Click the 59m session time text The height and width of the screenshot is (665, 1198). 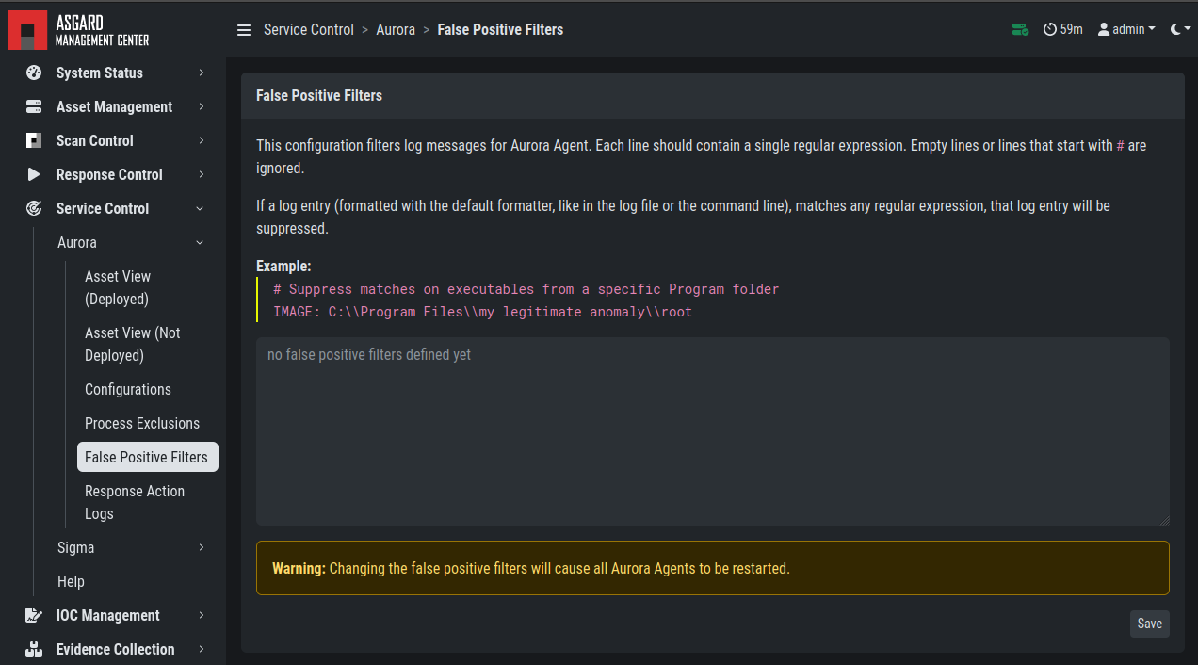click(x=1072, y=30)
